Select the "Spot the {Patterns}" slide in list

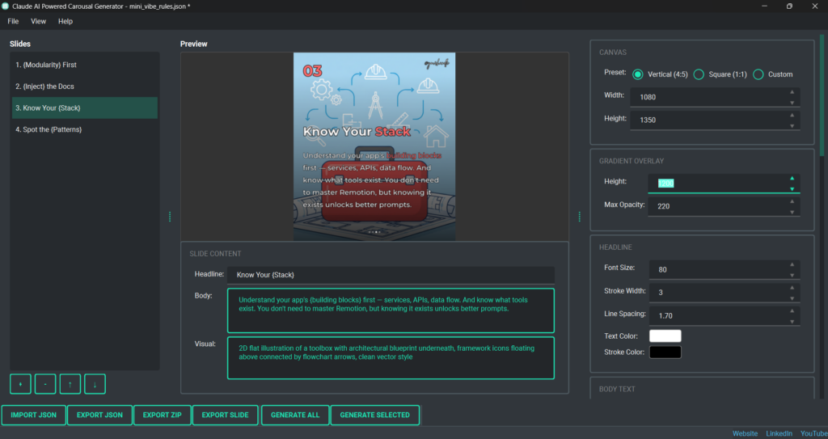pyautogui.click(x=49, y=129)
